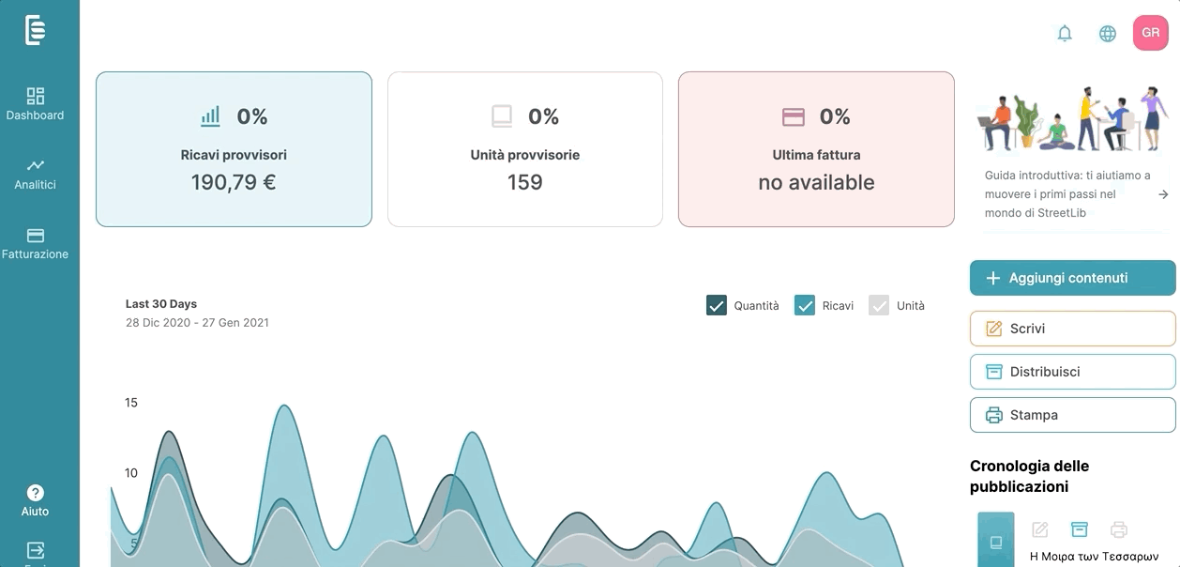Toggle the Ricavi chart checkbox
The image size is (1180, 567).
click(805, 305)
